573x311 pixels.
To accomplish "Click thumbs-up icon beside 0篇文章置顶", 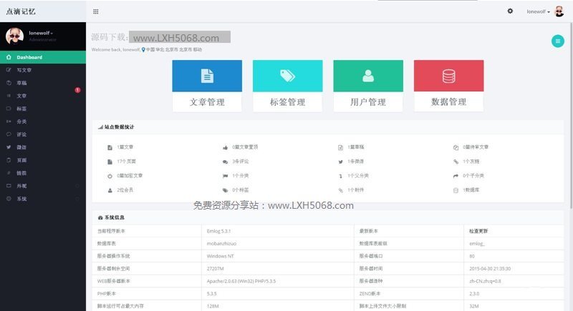I will tap(225, 148).
